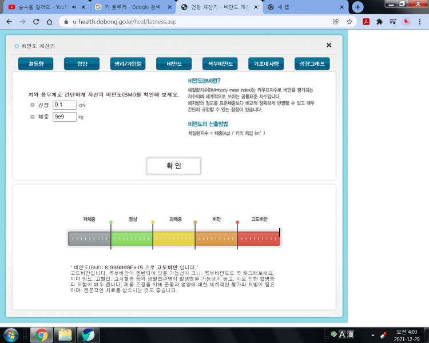Bookmark this page with the star icon
Viewport: 429px width, 343px height.
click(x=349, y=22)
